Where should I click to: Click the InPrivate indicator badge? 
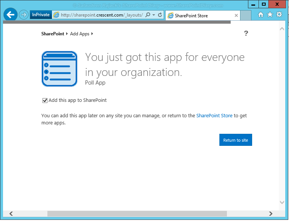tap(41, 15)
